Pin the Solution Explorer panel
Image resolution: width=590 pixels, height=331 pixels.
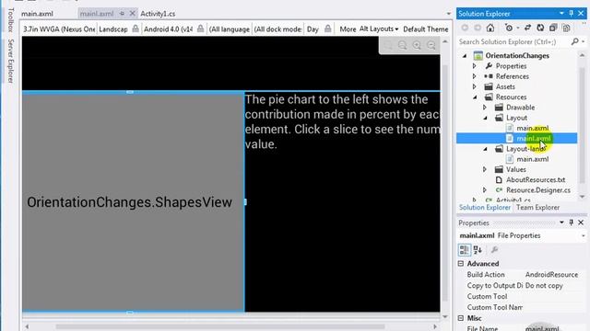click(x=572, y=13)
